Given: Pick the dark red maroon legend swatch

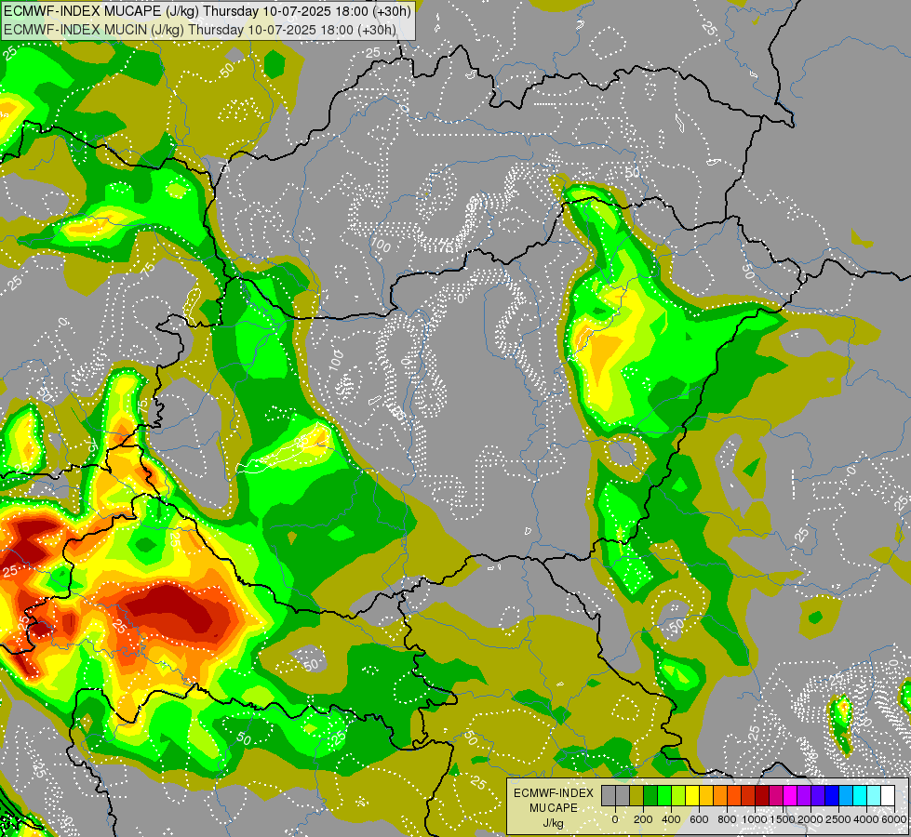Looking at the screenshot, I should [x=762, y=795].
